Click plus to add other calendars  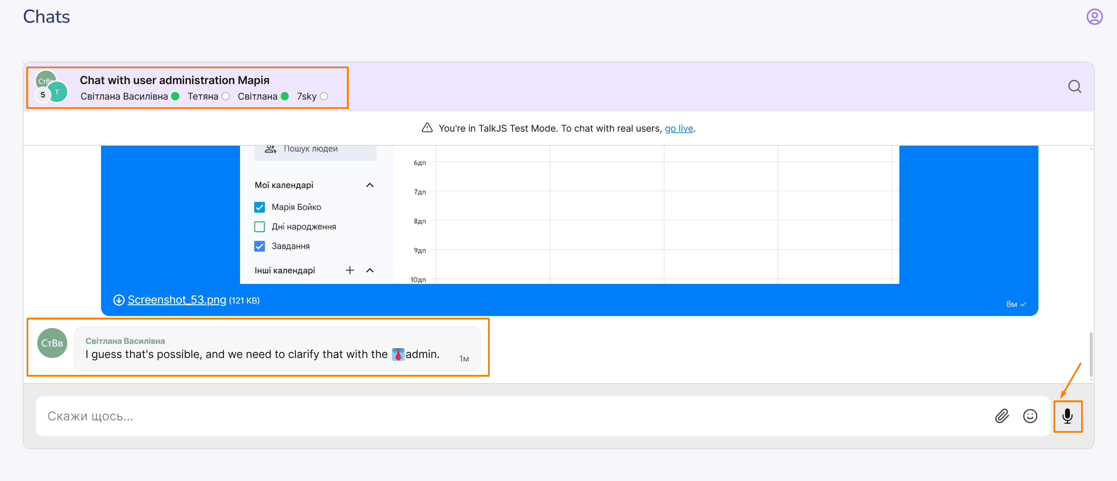click(349, 270)
